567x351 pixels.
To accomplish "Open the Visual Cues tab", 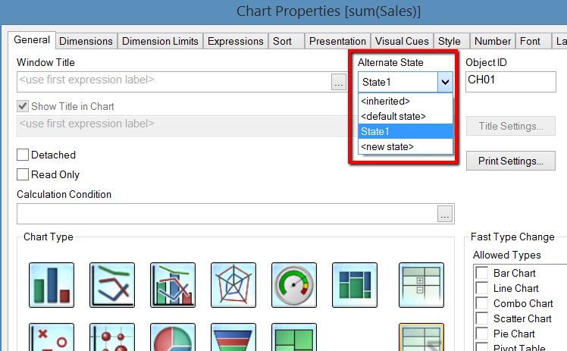I will (402, 41).
